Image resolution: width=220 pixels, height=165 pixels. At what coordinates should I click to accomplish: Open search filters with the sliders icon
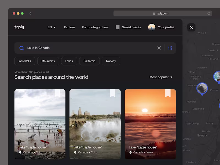point(170,48)
